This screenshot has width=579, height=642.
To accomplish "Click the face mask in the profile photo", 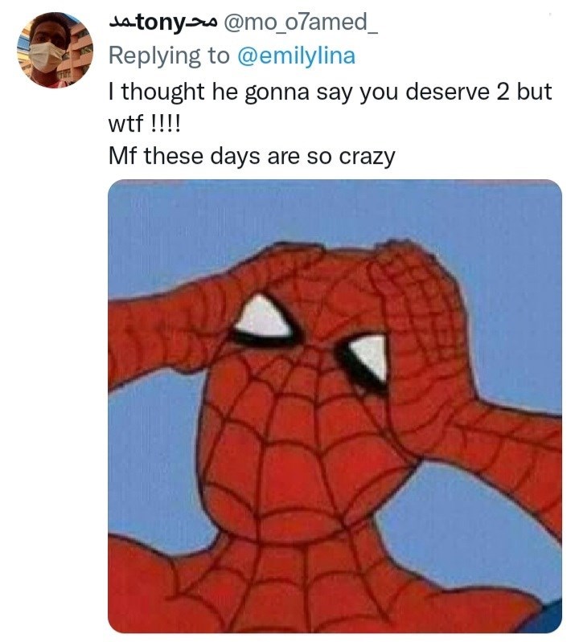I will click(50, 59).
